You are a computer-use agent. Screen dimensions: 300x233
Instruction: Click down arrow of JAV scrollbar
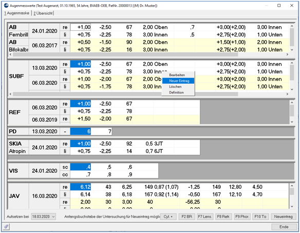[292, 206]
